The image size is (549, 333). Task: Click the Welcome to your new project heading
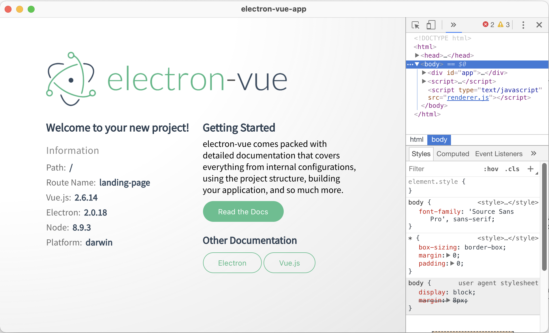click(117, 128)
